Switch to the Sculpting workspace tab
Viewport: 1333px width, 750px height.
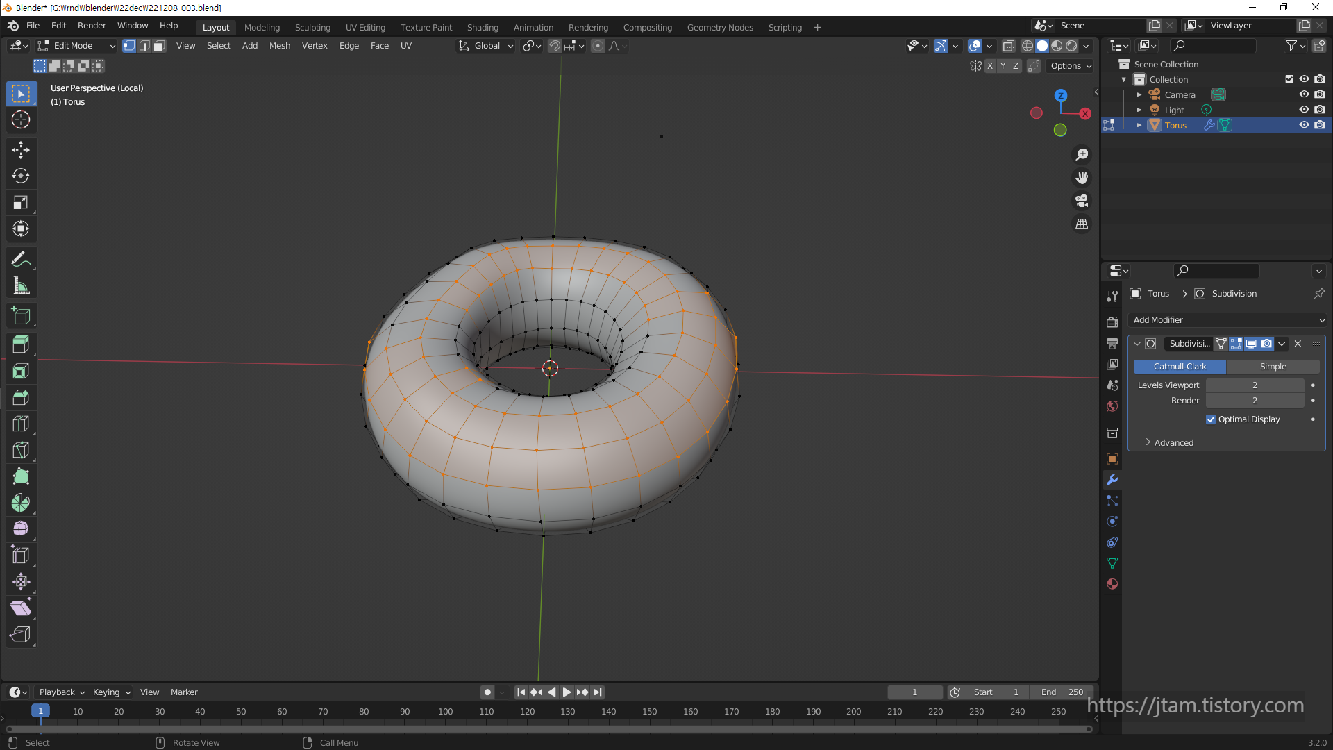coord(312,28)
